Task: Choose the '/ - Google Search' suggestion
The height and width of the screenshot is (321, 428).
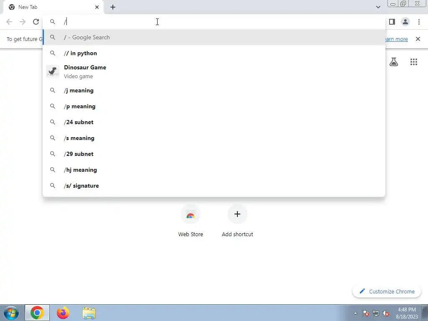Action: pyautogui.click(x=214, y=37)
